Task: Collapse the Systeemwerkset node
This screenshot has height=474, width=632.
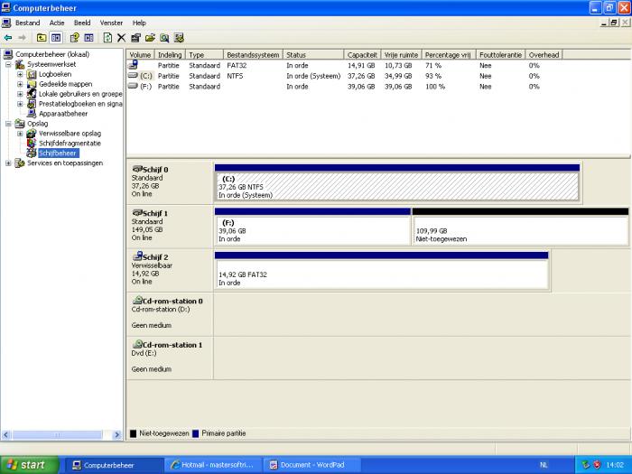Action: (x=8, y=64)
